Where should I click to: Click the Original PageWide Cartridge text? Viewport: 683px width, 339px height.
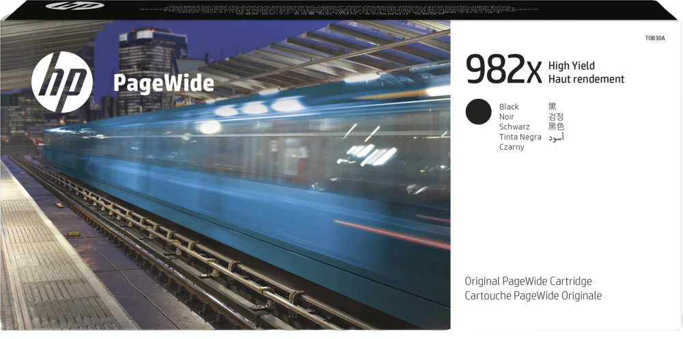pos(528,282)
